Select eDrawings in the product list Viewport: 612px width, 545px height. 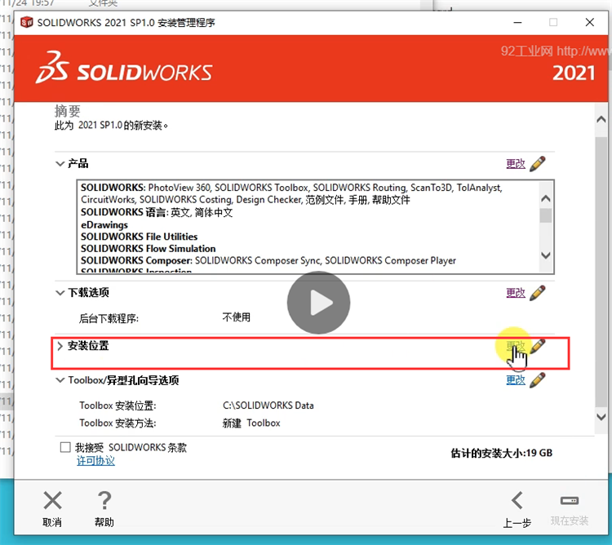pyautogui.click(x=104, y=225)
